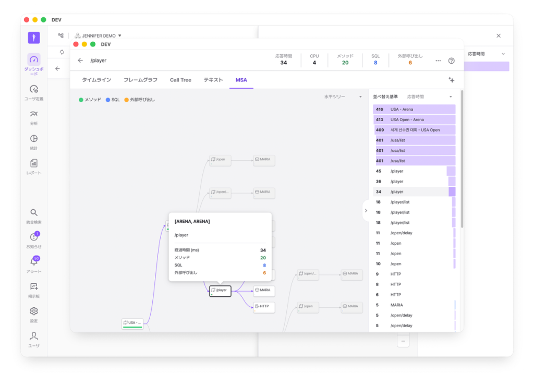Open the Dashboard sidebar icon
Viewport: 534px width, 384px height.
click(33, 59)
